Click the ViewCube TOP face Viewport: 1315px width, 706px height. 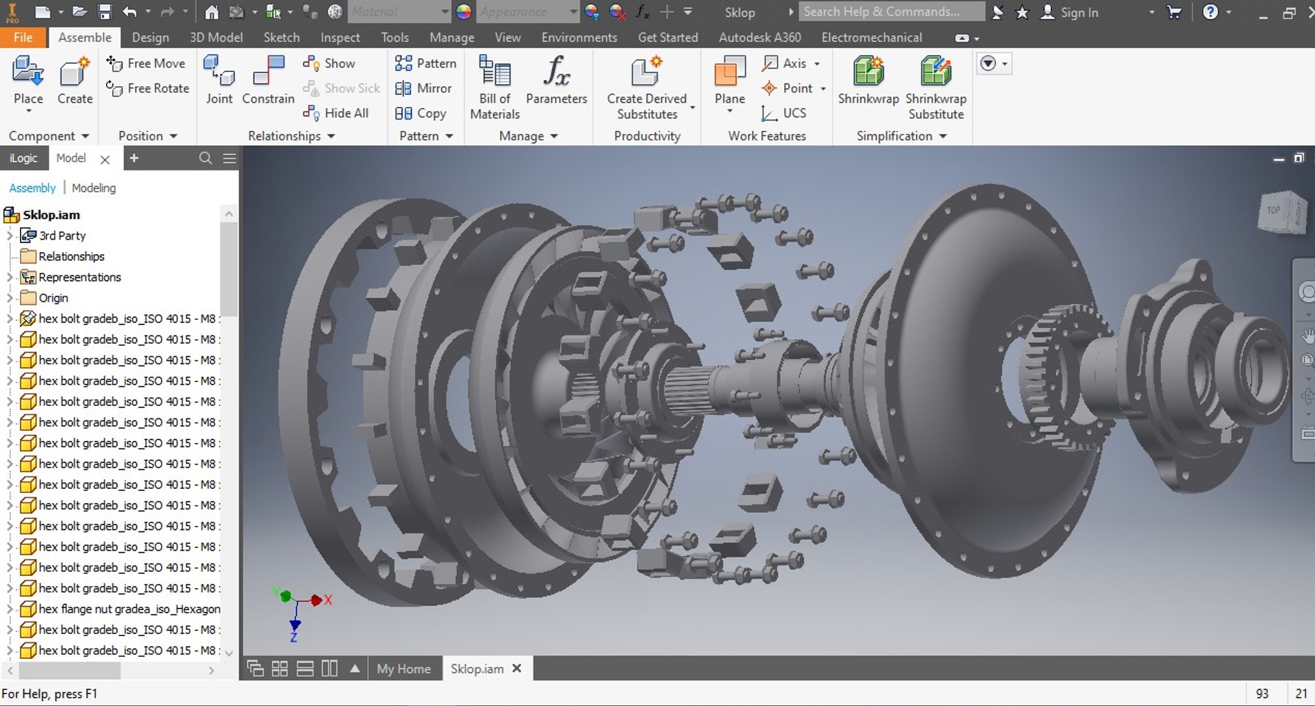pyautogui.click(x=1273, y=210)
